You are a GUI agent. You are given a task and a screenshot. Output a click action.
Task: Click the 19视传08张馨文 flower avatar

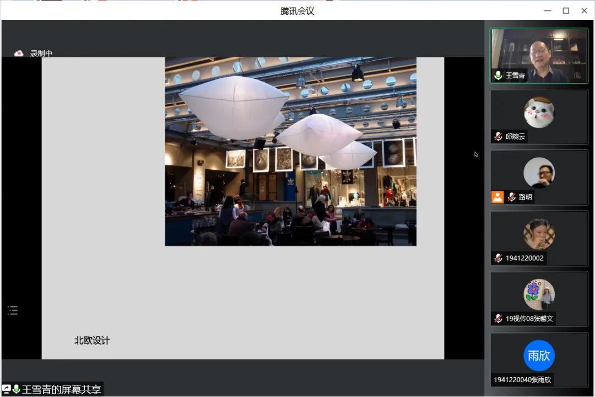[539, 294]
